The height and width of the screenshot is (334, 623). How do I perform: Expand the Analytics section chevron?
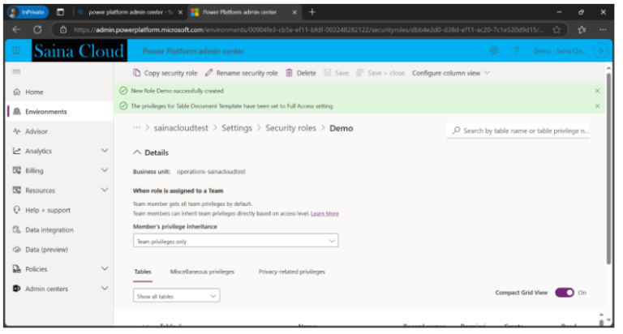pos(105,151)
